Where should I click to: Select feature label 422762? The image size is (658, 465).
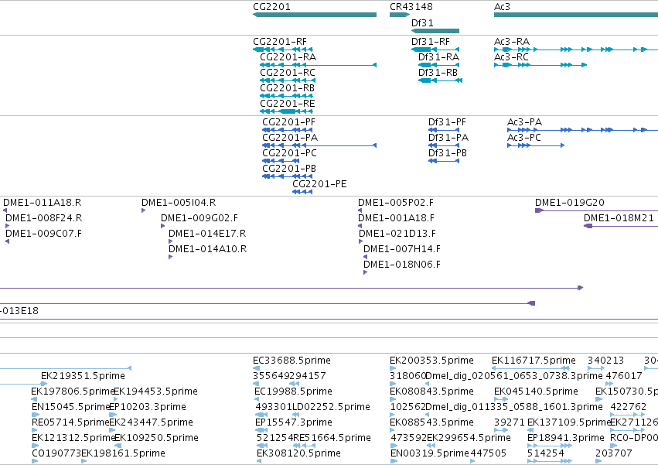628,407
